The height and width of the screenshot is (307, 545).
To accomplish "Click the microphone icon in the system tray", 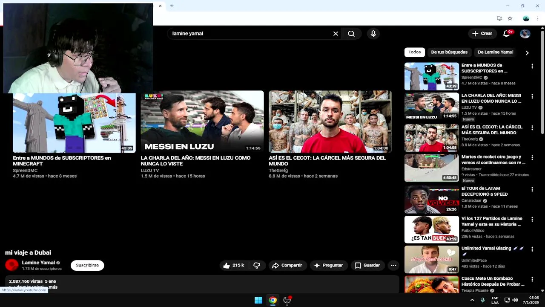I will [482, 300].
